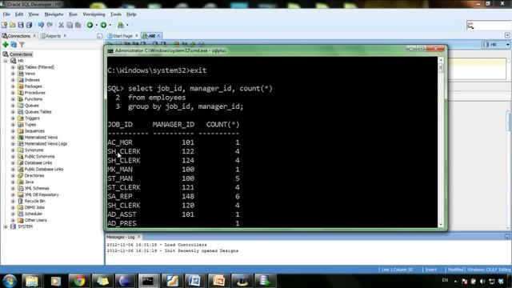Expand the Indexes node
The height and width of the screenshot is (288, 512).
pos(13,80)
